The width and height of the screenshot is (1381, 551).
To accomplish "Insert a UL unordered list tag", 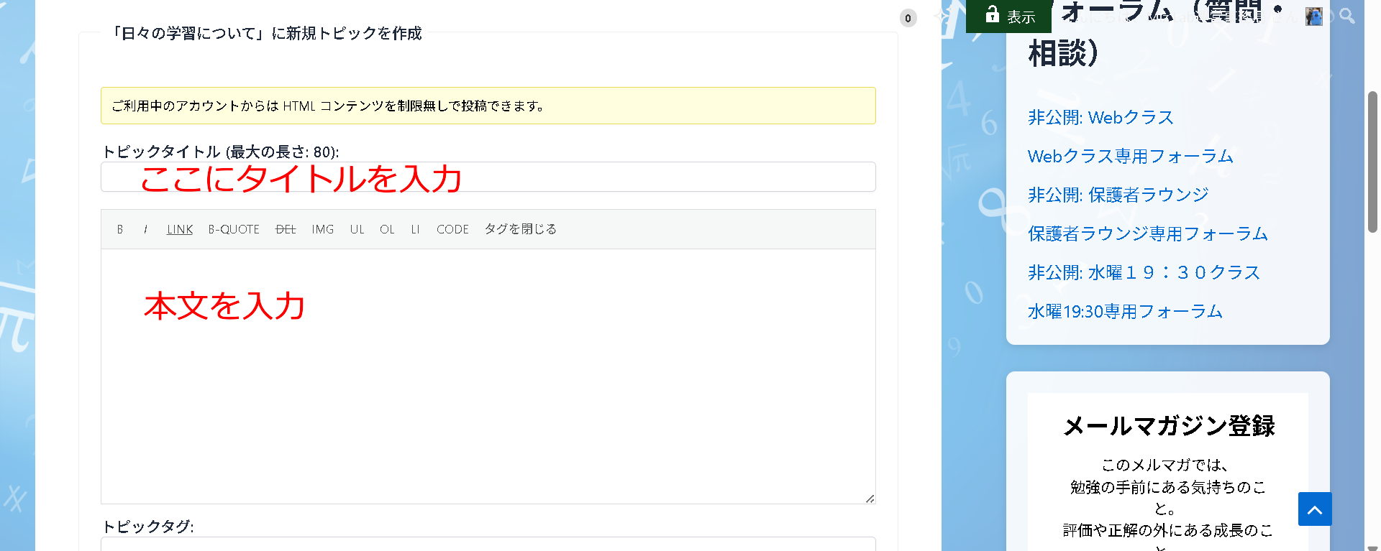I will (357, 229).
